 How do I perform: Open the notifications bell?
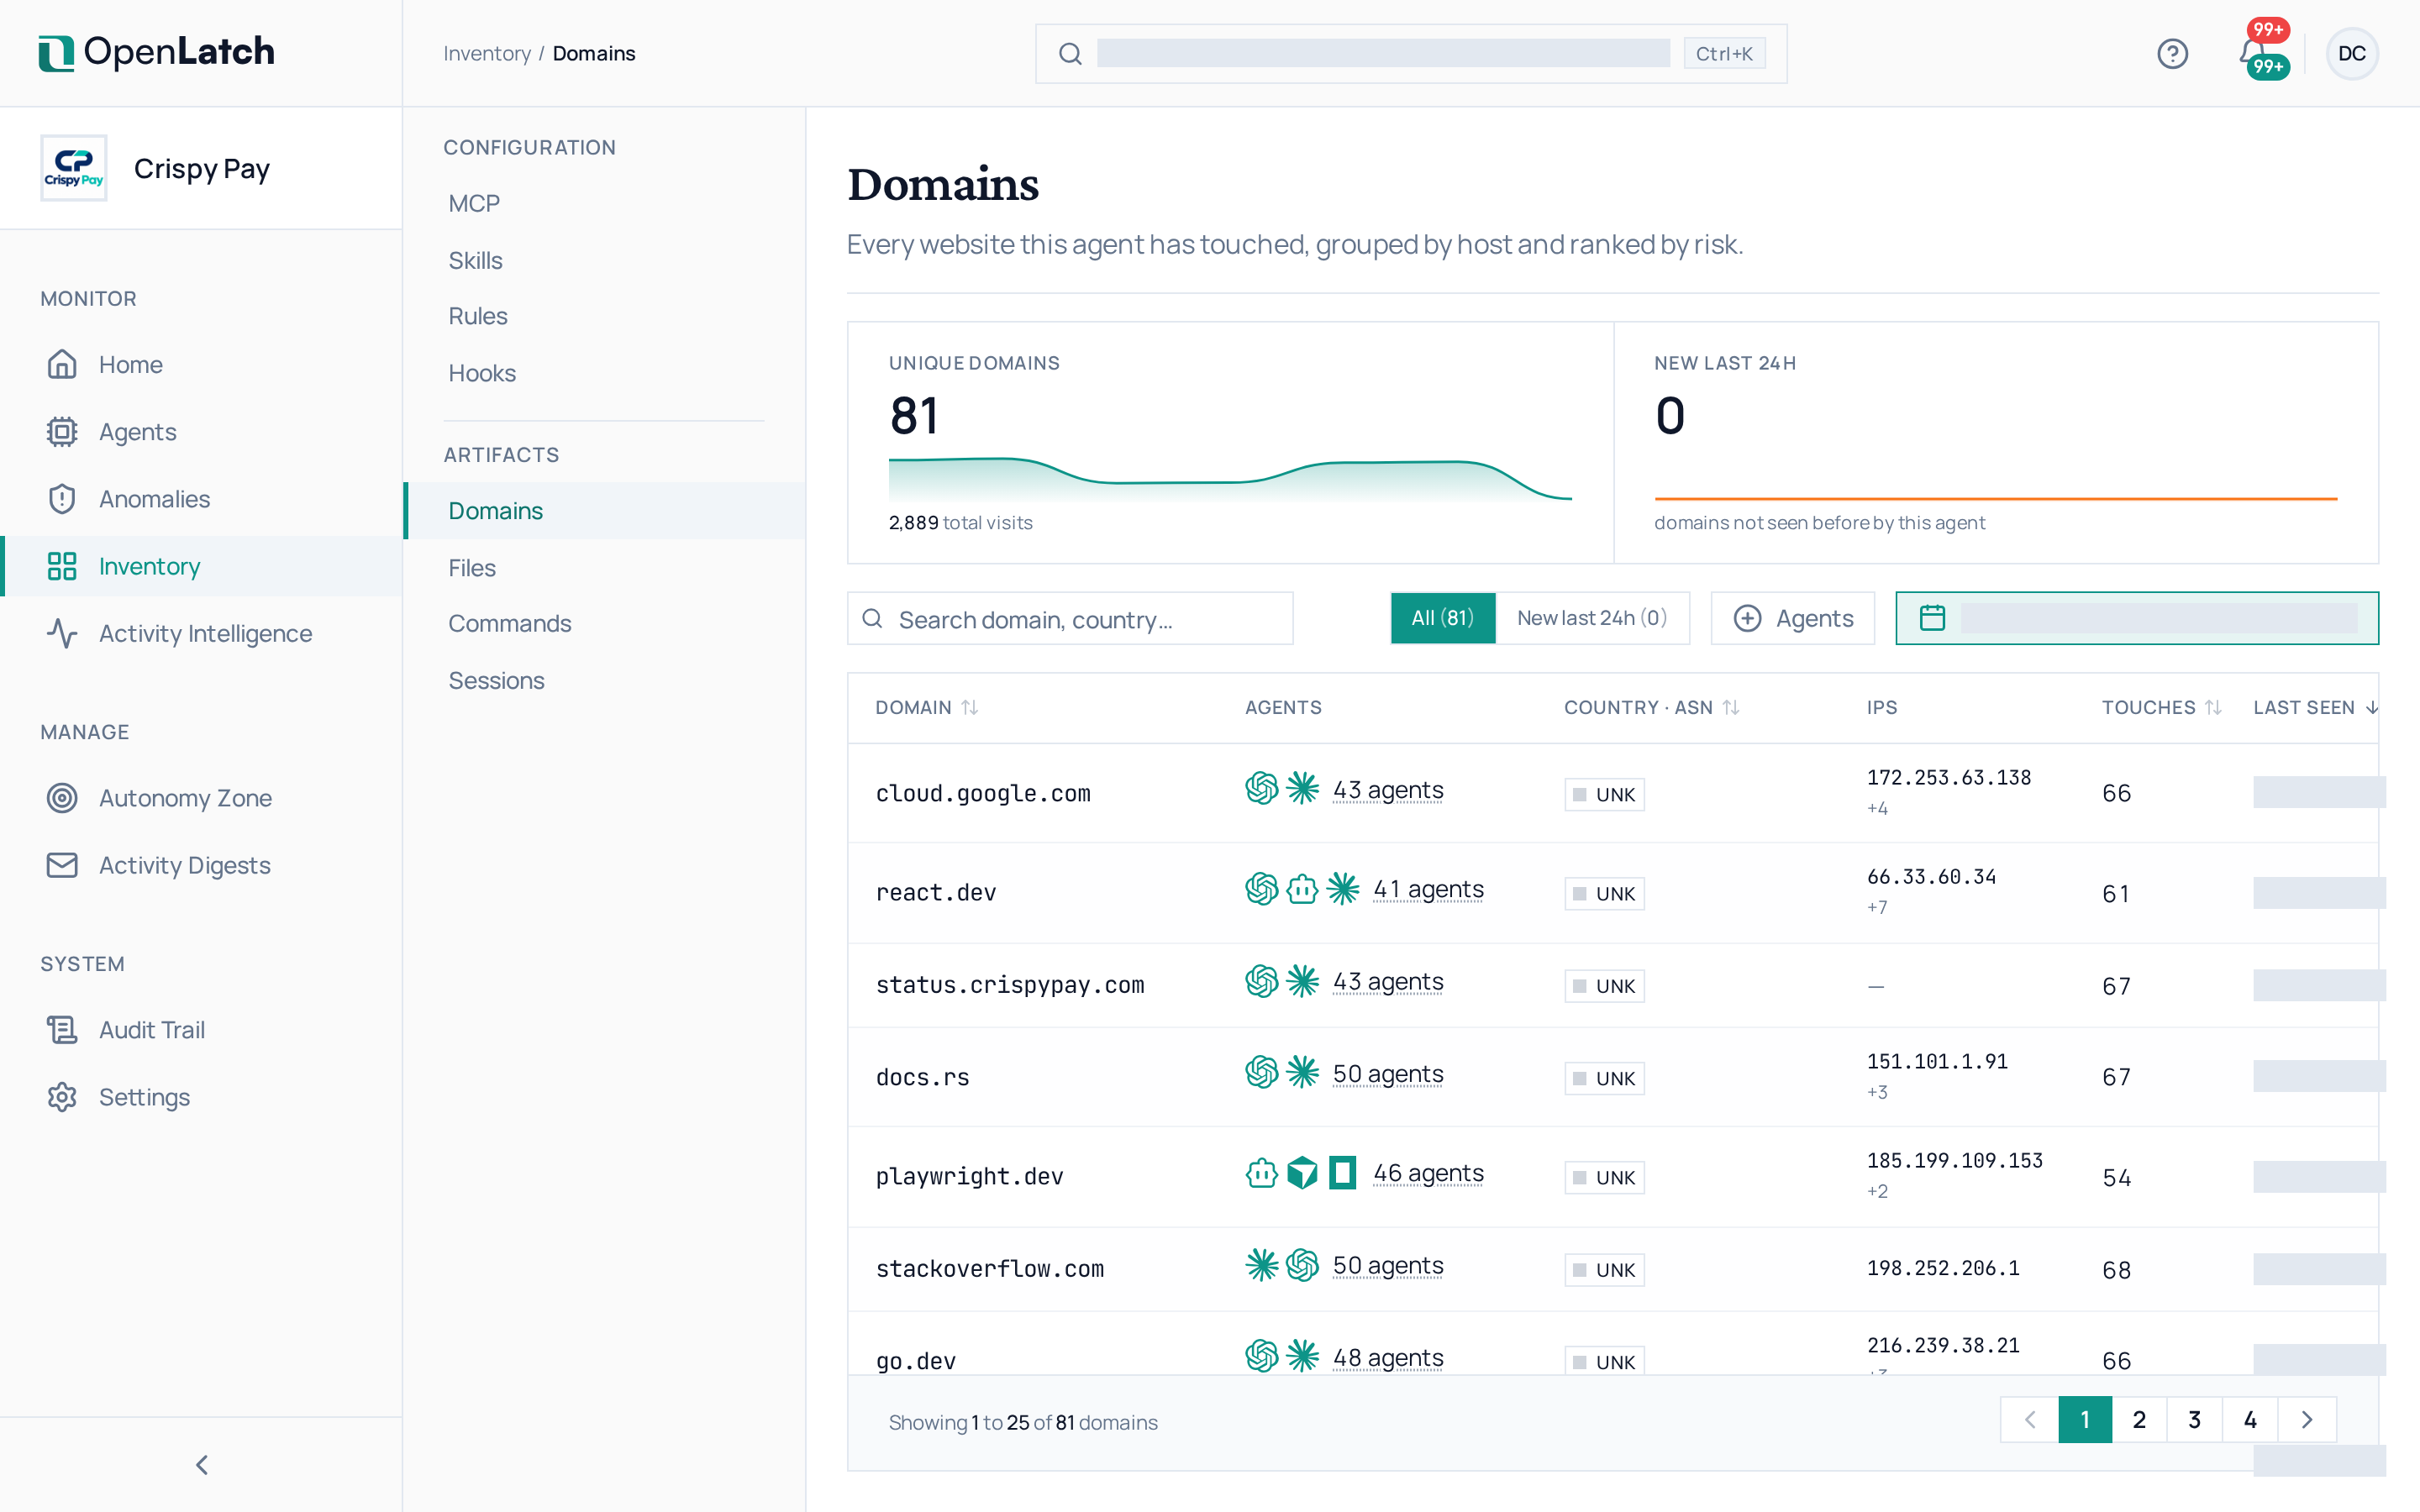pyautogui.click(x=2252, y=52)
